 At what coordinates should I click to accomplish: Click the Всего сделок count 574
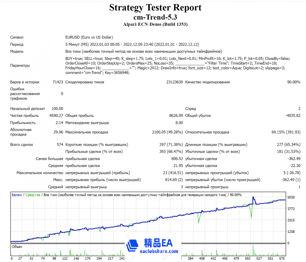click(x=60, y=145)
